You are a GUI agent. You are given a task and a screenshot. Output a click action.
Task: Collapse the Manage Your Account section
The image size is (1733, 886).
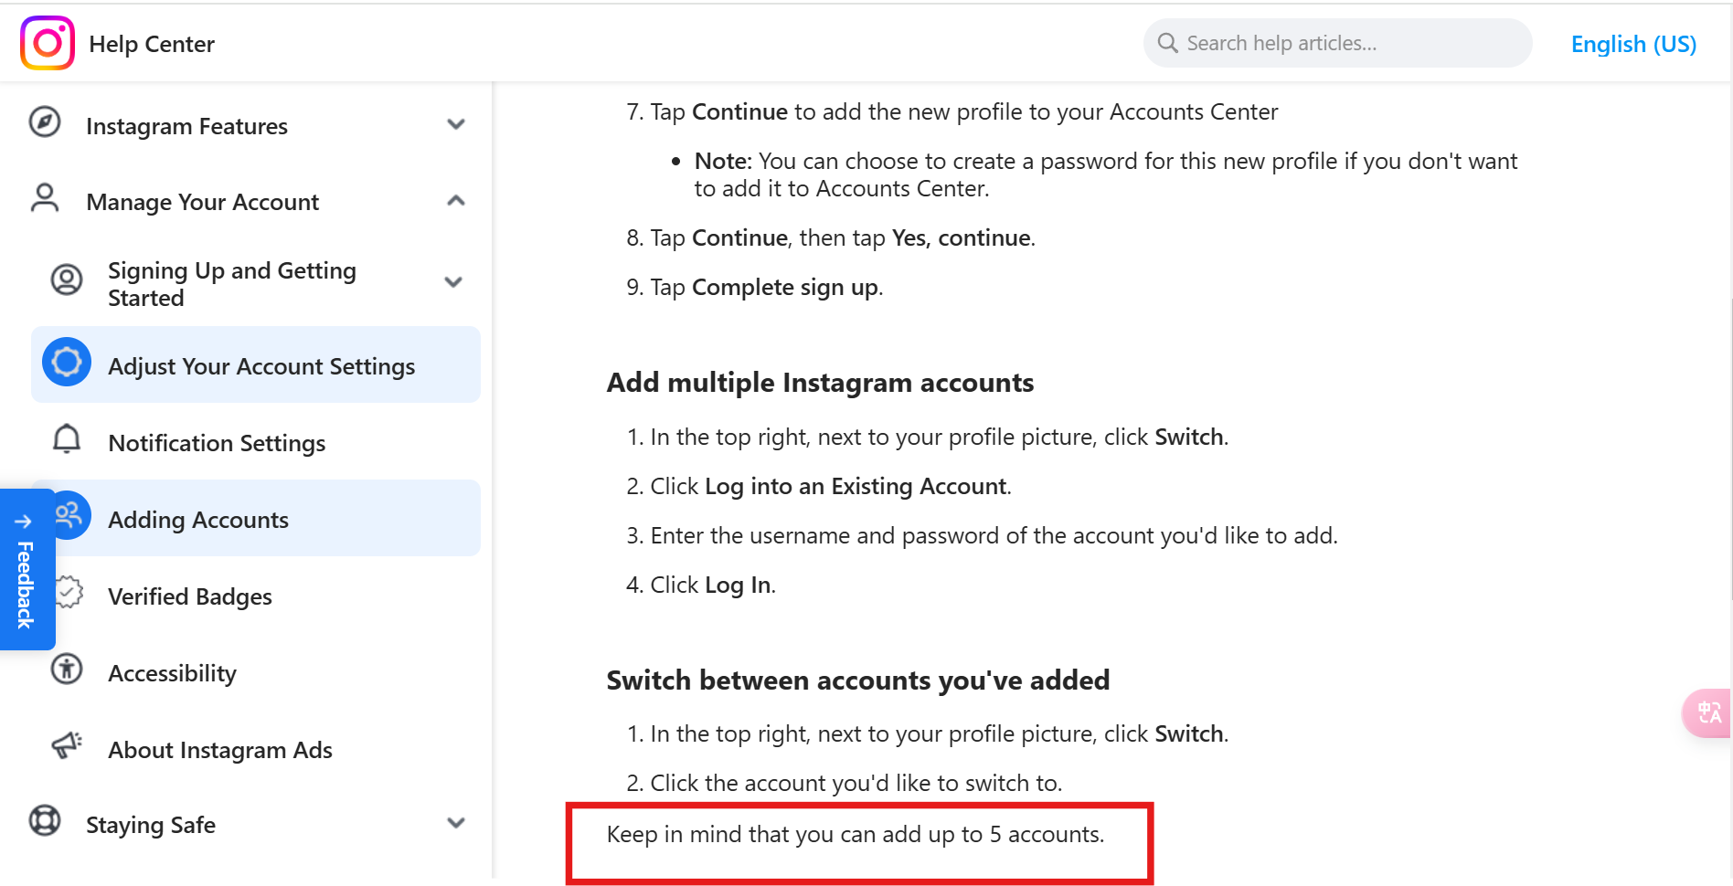456,199
